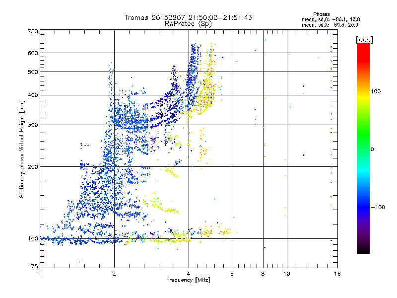397x298 pixels.
Task: Click the colorbar tick label '100'
Action: [x=376, y=91]
